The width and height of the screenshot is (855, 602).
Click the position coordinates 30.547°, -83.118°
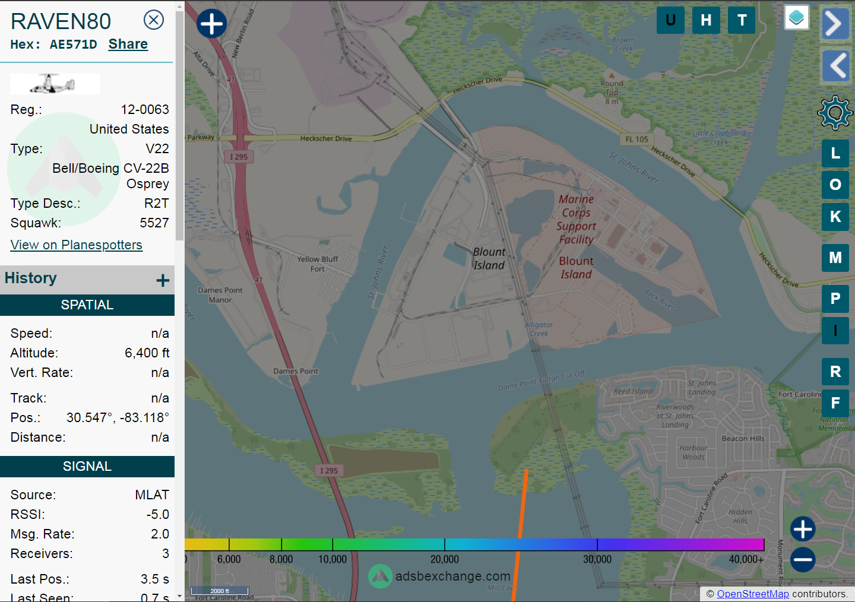[x=118, y=417]
